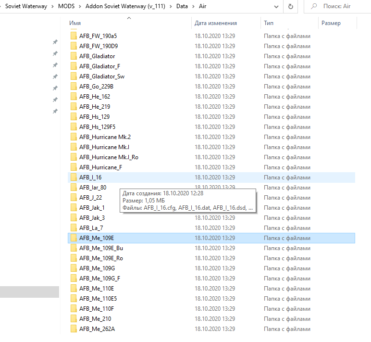The height and width of the screenshot is (342, 371).
Task: Navigate to MODS breadcrumb folder
Action: pyautogui.click(x=66, y=6)
